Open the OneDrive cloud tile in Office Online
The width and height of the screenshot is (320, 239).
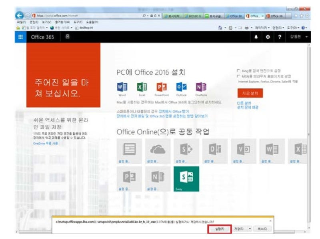158,151
